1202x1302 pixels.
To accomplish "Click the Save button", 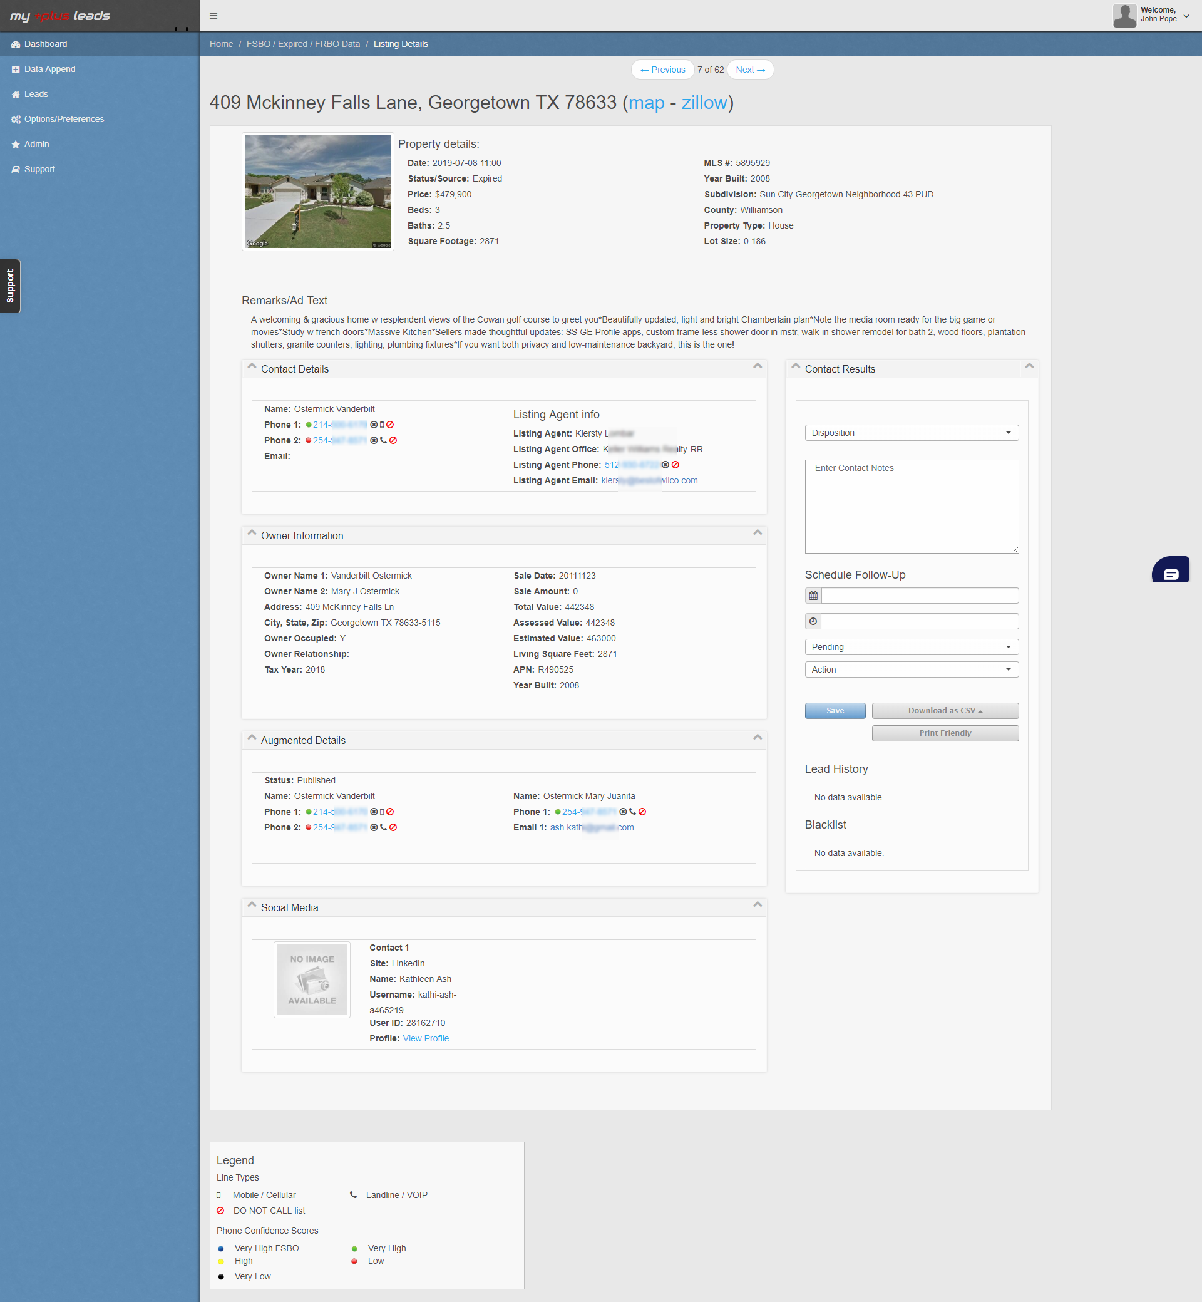I will tap(835, 711).
